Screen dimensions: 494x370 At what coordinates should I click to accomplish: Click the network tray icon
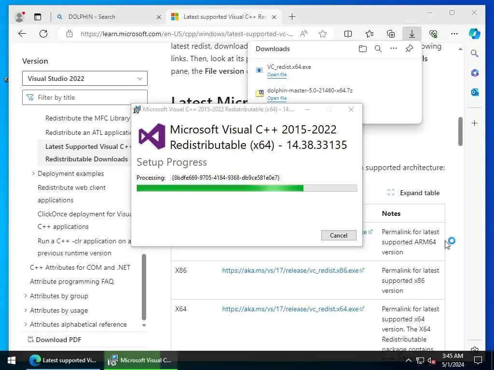pos(420,360)
